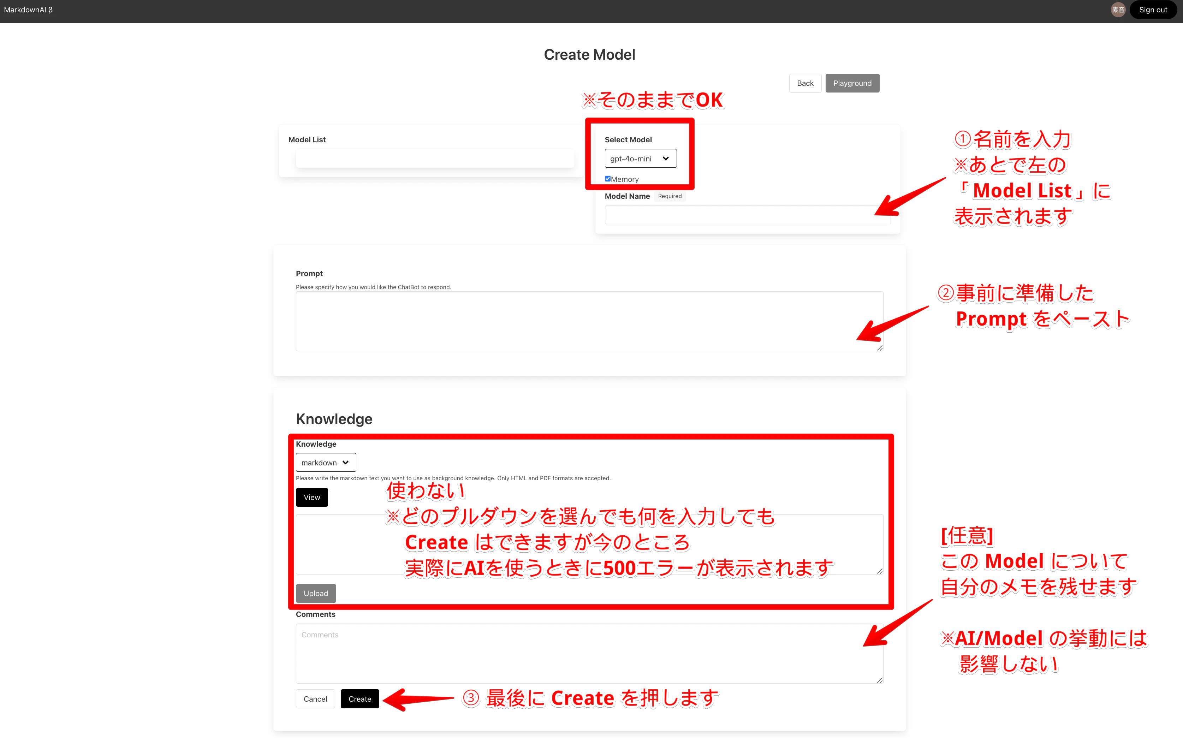Click the Prompt textarea resize handle

click(x=879, y=347)
